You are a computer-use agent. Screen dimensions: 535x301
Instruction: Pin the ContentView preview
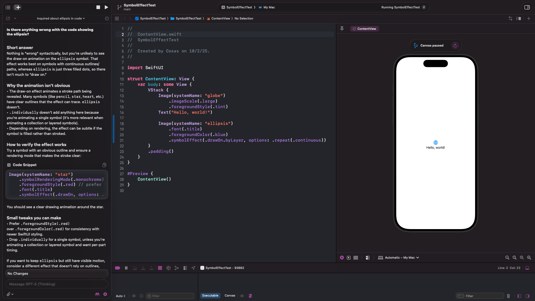click(342, 28)
